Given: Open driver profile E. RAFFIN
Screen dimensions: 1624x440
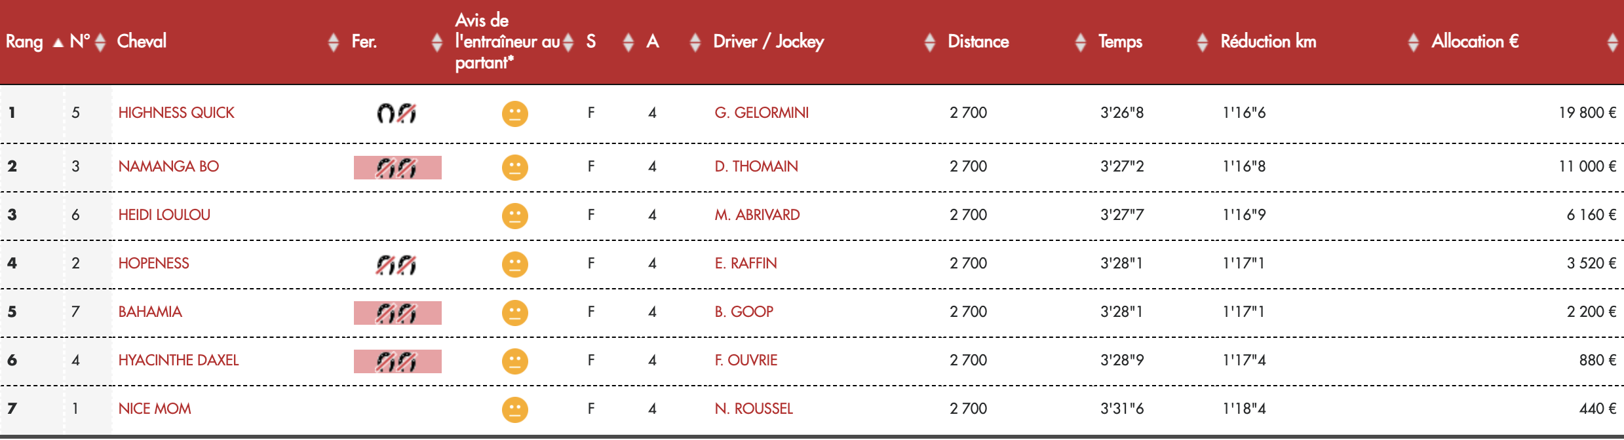Looking at the screenshot, I should [x=746, y=263].
